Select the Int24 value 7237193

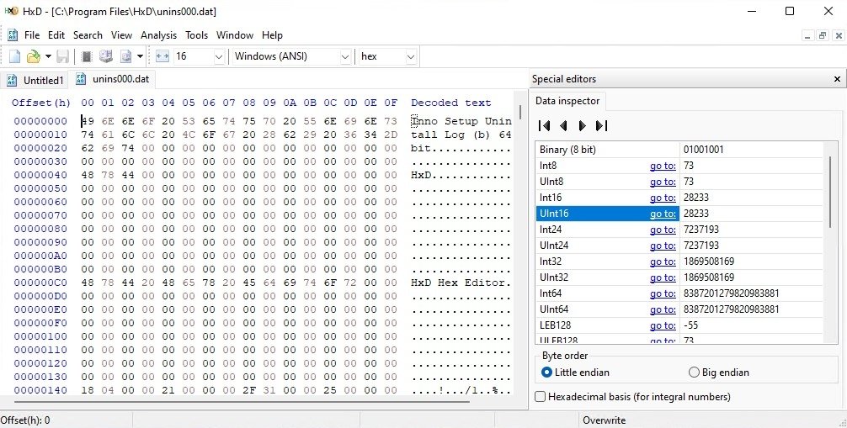tap(701, 230)
